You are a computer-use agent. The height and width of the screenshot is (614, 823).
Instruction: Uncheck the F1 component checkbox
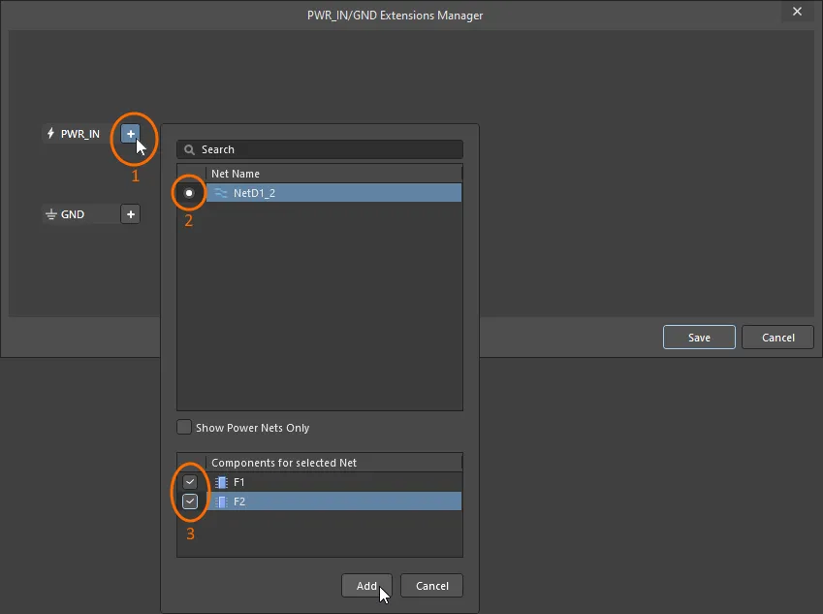(x=190, y=481)
